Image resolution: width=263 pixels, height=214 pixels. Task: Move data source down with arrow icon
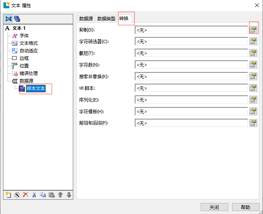coord(69,195)
